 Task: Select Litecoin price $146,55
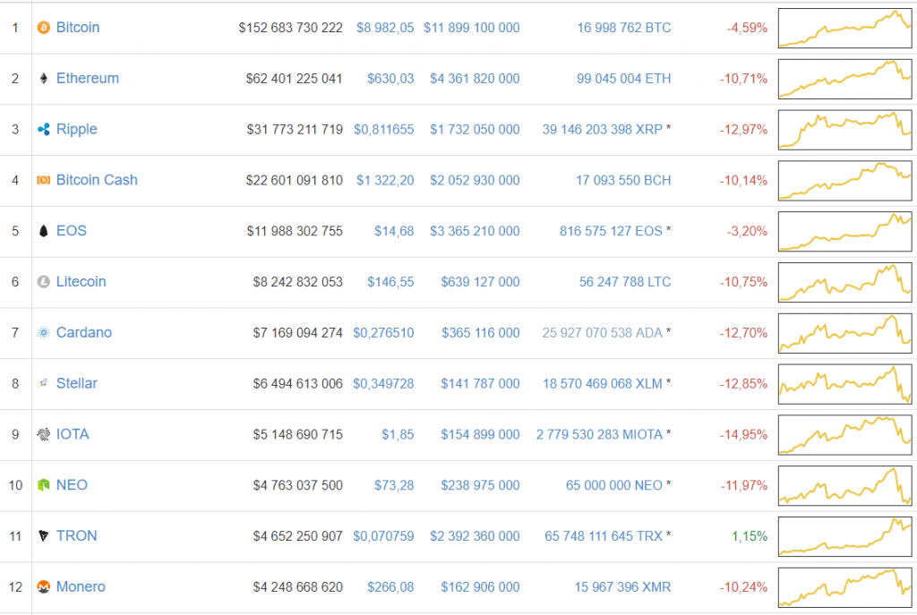390,282
